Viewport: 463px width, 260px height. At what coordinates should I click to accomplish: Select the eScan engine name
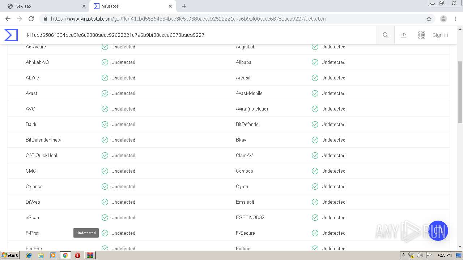[x=32, y=217]
